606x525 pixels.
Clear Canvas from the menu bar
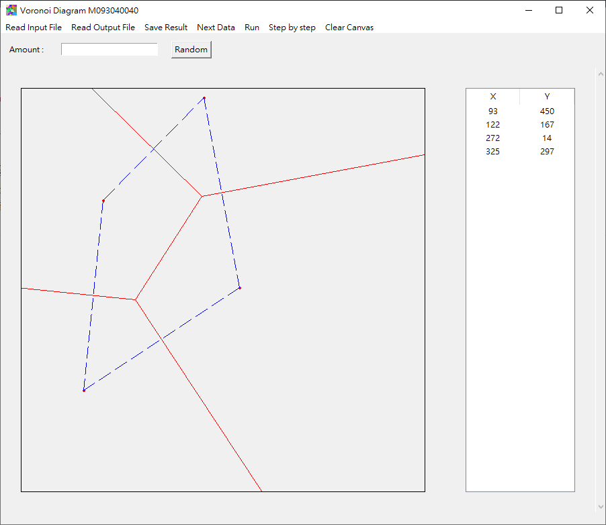pyautogui.click(x=349, y=28)
